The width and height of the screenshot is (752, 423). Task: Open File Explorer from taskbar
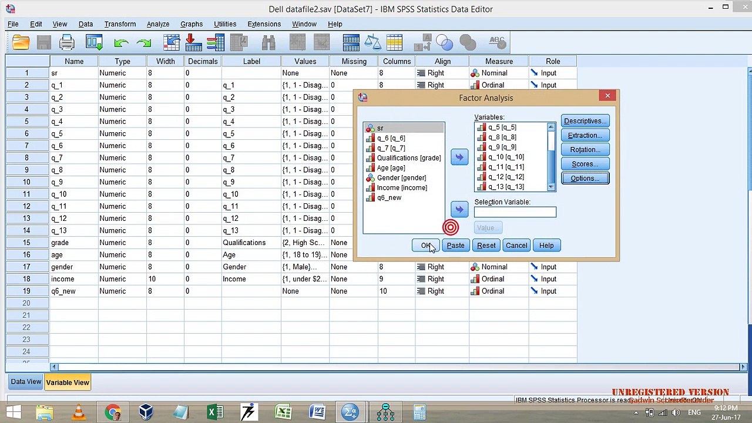click(x=45, y=412)
